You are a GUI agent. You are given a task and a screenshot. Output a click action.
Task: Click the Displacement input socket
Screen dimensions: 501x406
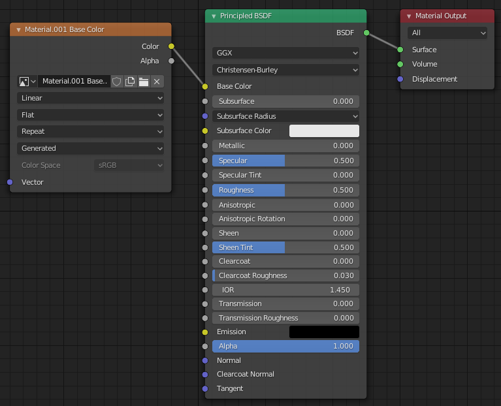click(400, 79)
